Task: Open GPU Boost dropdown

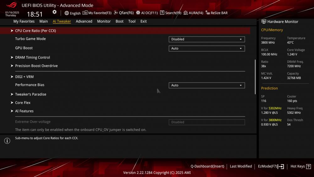Action: [207, 49]
